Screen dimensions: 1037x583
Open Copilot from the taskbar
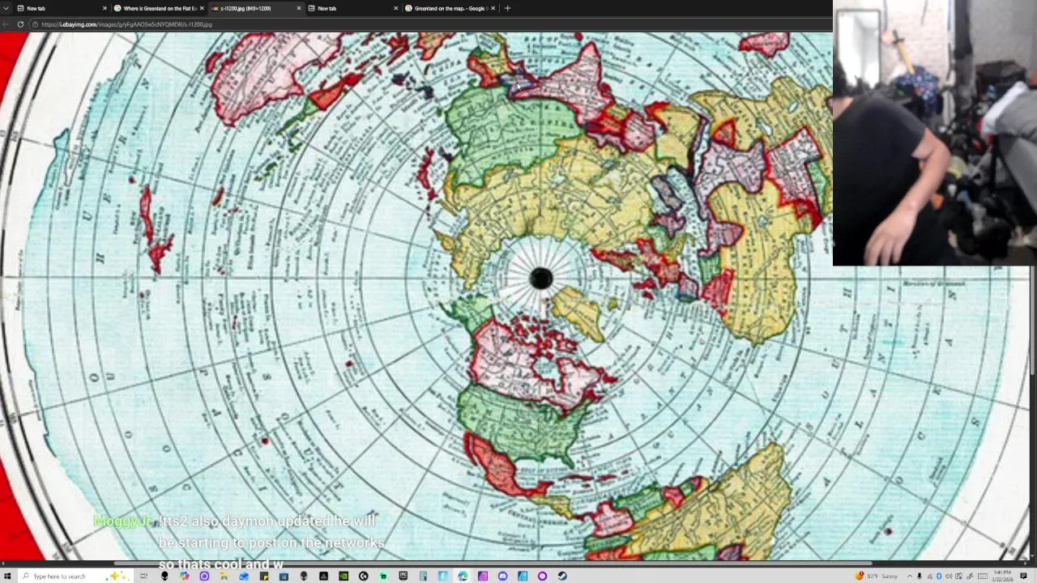tap(185, 576)
